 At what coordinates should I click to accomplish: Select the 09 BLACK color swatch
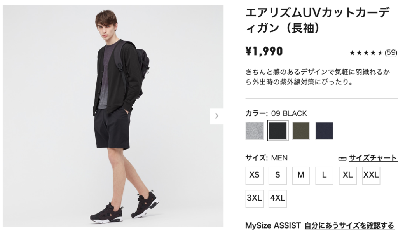[278, 131]
